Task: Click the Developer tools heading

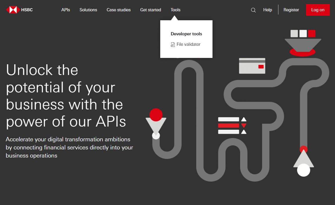Action: click(x=186, y=34)
